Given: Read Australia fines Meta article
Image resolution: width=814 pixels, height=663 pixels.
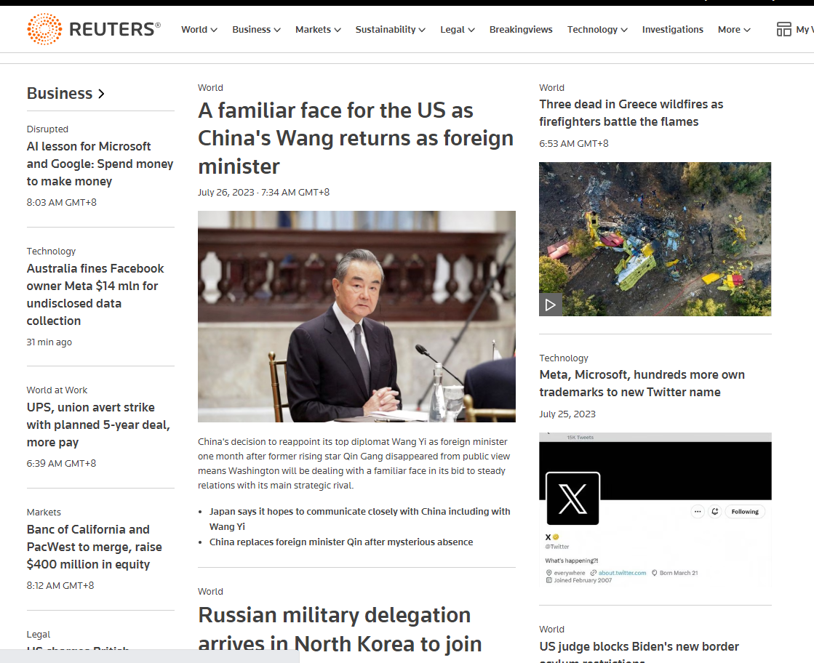Looking at the screenshot, I should [x=95, y=294].
